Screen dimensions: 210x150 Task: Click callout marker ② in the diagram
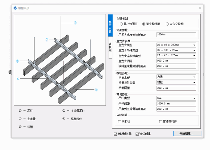click(x=47, y=40)
